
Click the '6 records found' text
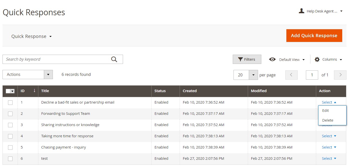pyautogui.click(x=76, y=74)
